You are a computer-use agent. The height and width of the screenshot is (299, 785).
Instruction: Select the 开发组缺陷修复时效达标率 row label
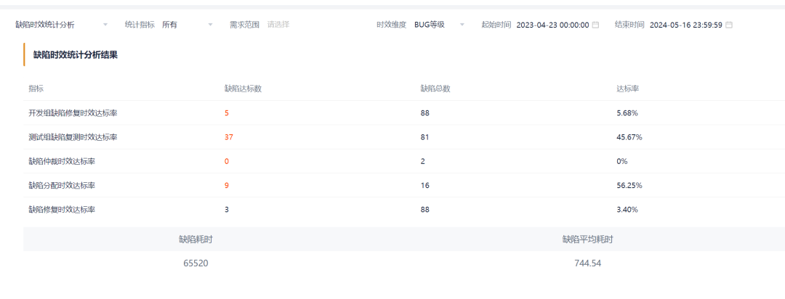click(73, 113)
